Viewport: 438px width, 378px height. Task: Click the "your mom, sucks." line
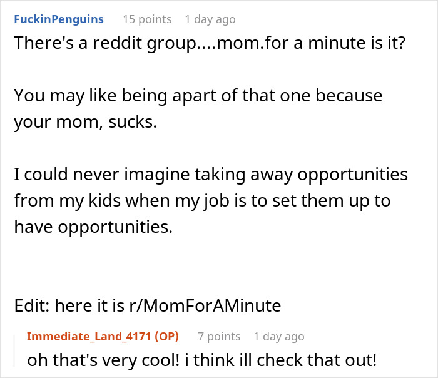pyautogui.click(x=84, y=122)
